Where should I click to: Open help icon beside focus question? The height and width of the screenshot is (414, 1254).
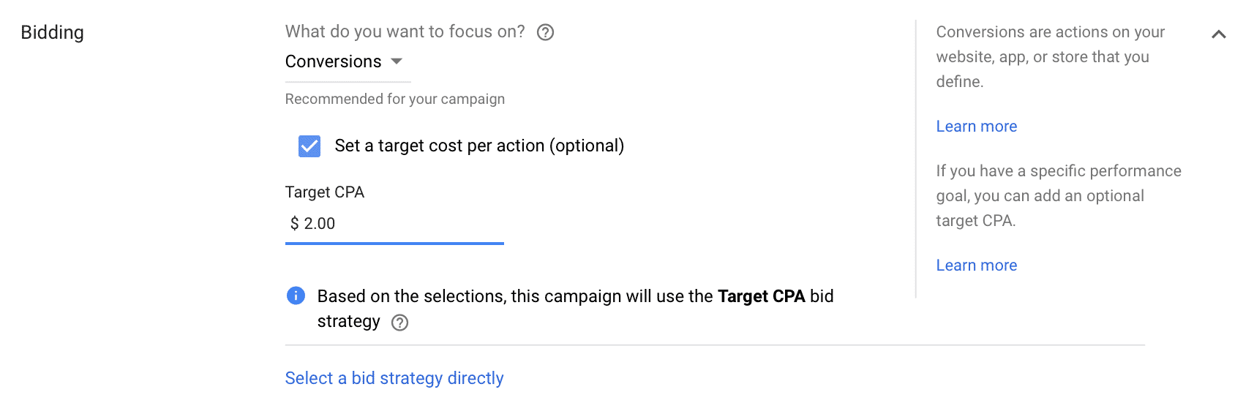(x=545, y=32)
